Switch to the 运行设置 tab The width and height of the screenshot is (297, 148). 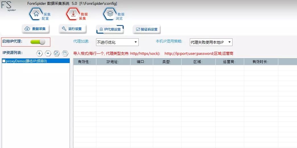[72, 29]
